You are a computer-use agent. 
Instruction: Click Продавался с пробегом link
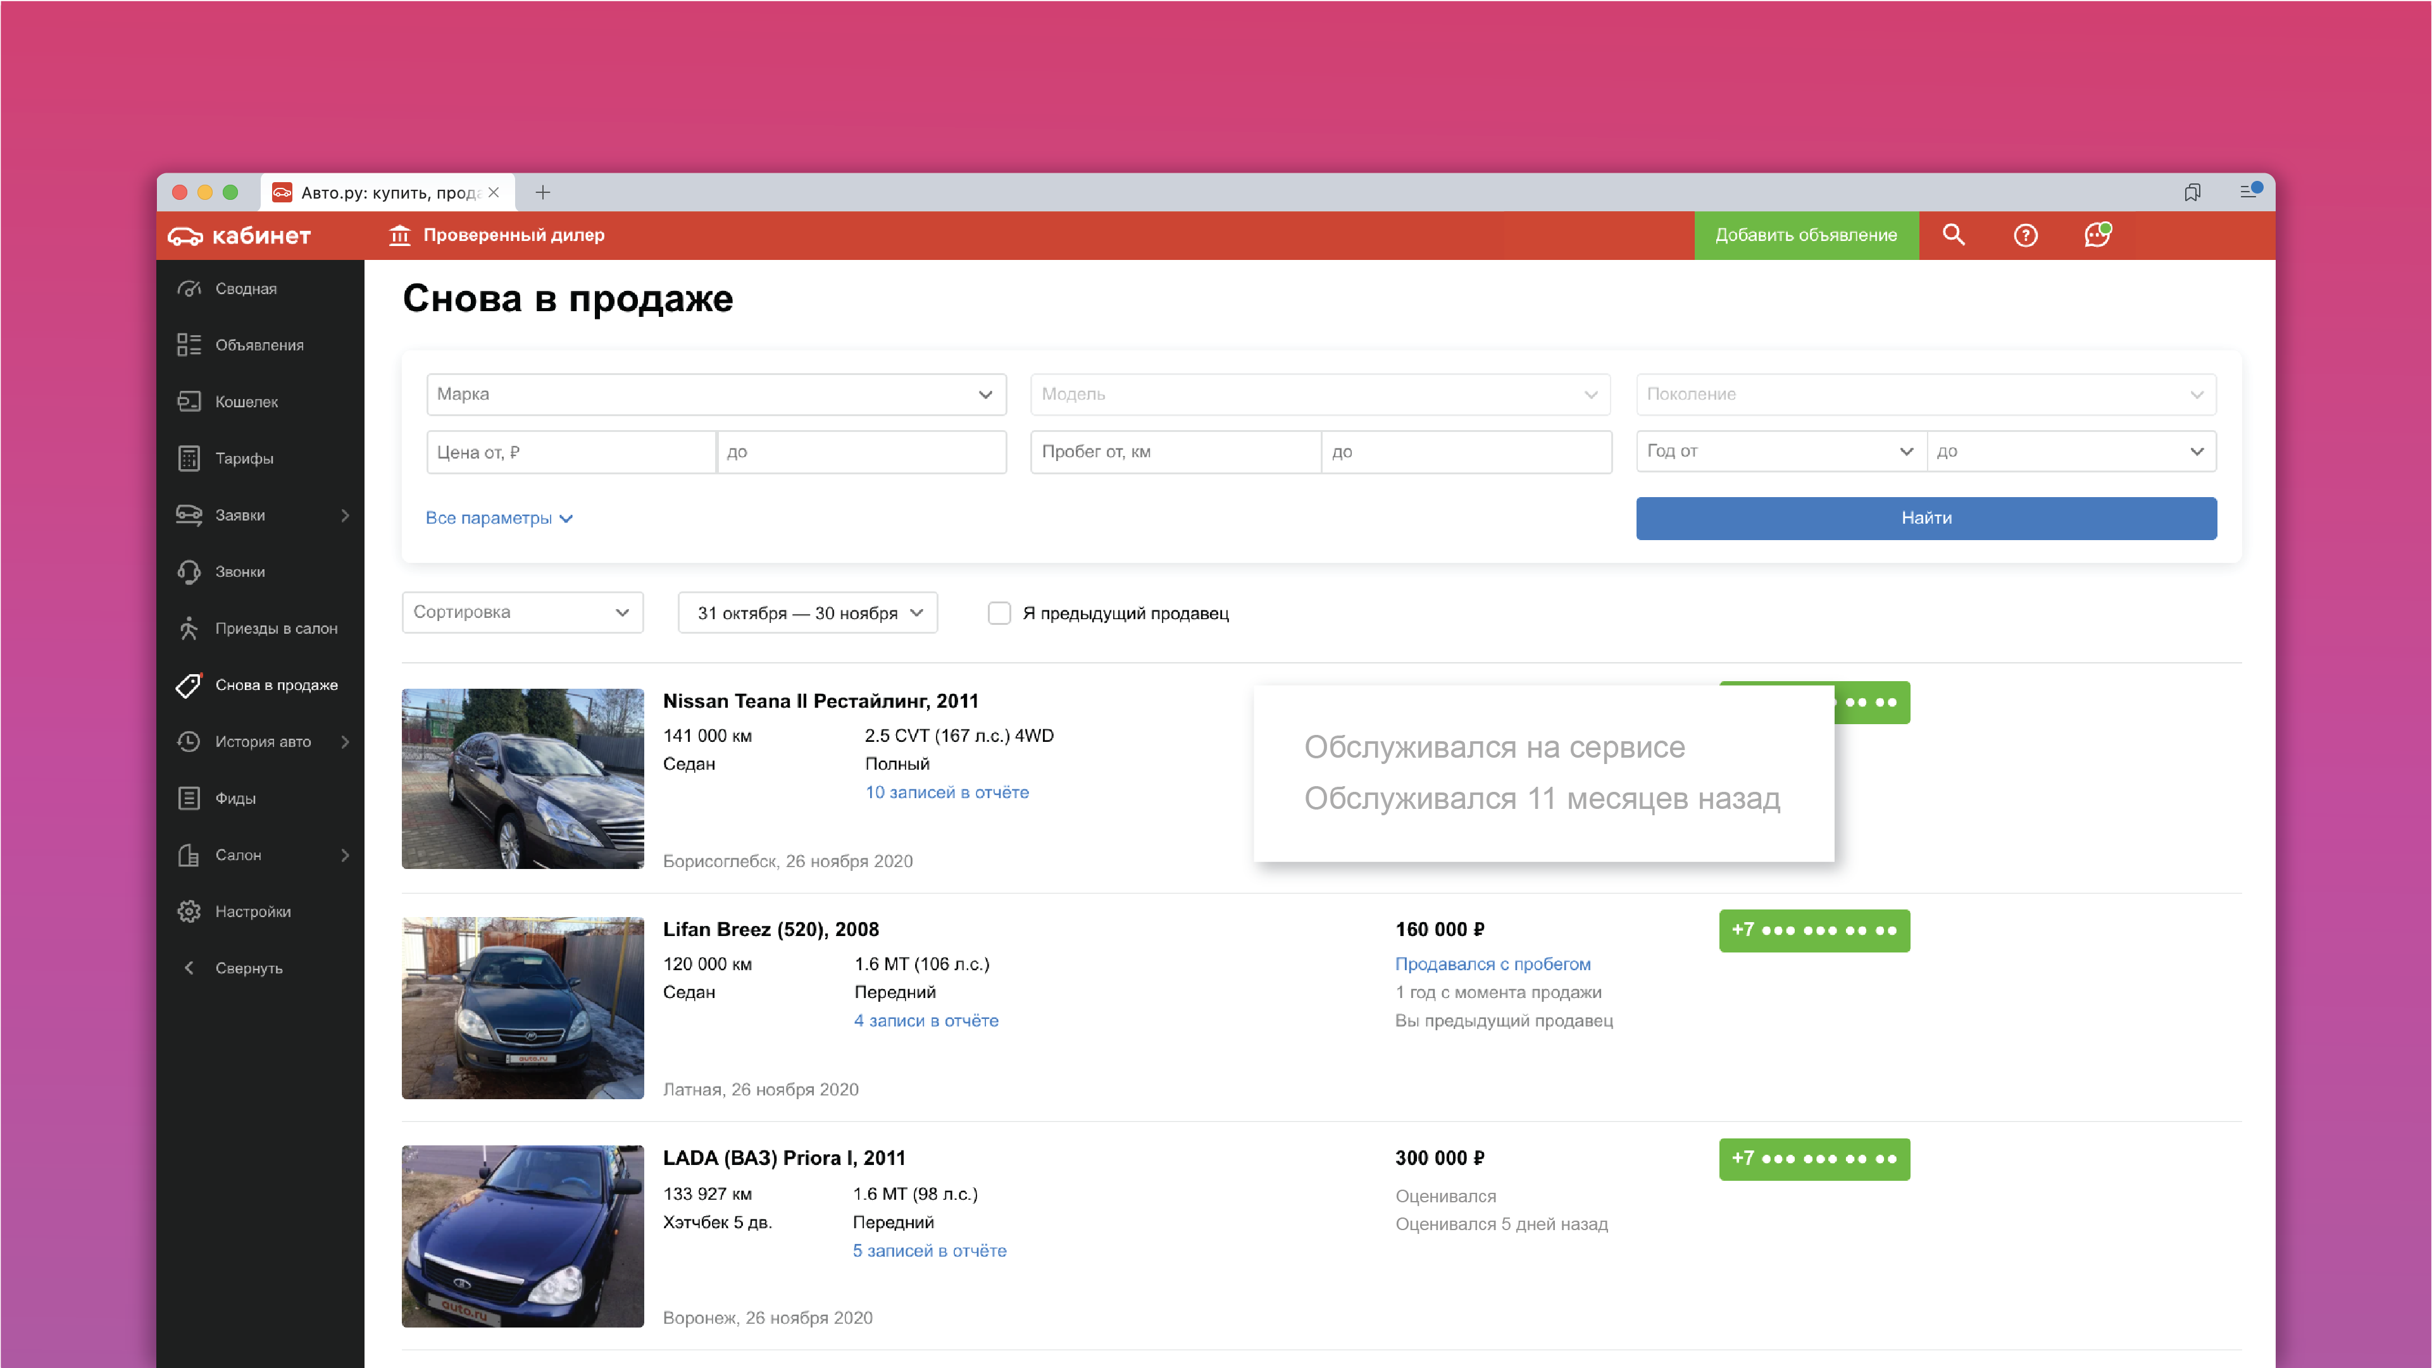1493,964
